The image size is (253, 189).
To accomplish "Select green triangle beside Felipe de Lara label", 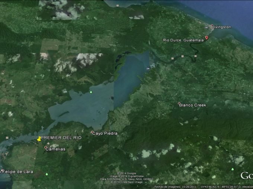I will click(x=47, y=174).
